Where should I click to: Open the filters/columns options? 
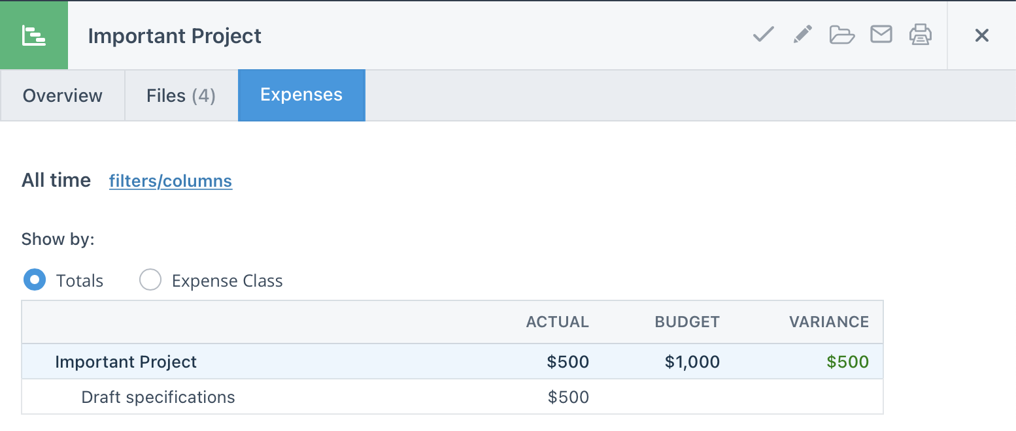click(x=171, y=181)
